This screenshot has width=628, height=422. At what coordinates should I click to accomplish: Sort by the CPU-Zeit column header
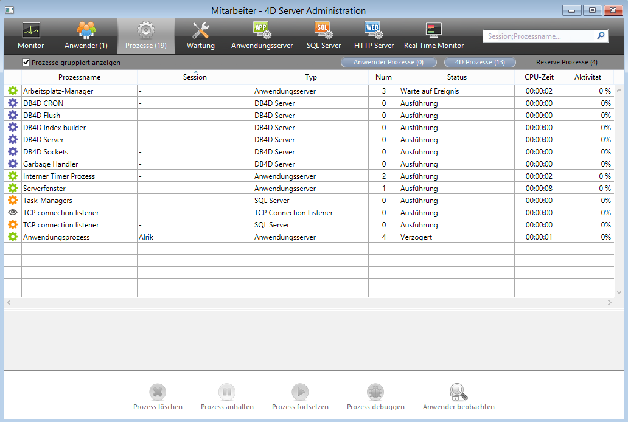(x=538, y=77)
